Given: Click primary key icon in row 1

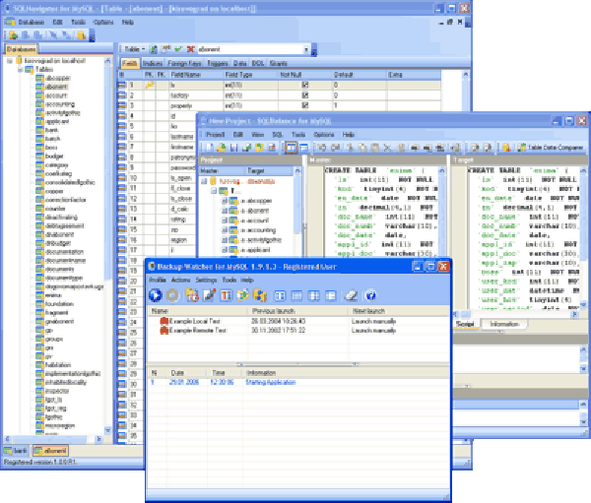Looking at the screenshot, I should [150, 86].
